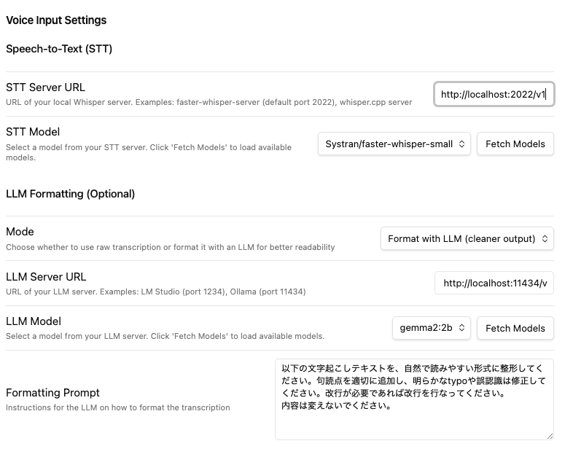Click the description mentioning LM Studio and Ollama
This screenshot has width=573, height=473.
coord(155,292)
